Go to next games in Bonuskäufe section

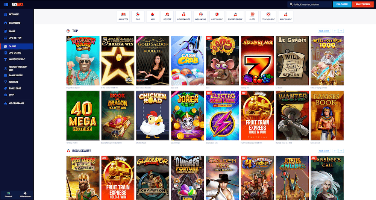pos(341,151)
